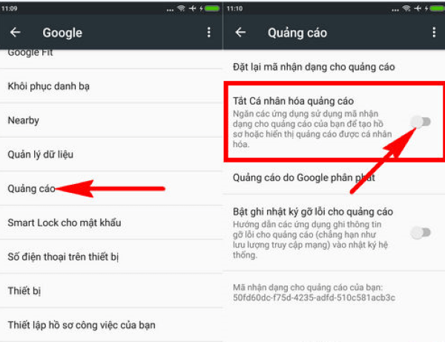Tap back arrow beside Quảng cáo title
445x342 pixels.
[x=240, y=33]
